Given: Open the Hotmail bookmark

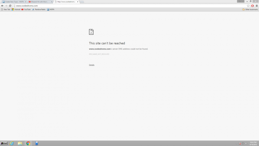Looking at the screenshot, I should point(16,9).
